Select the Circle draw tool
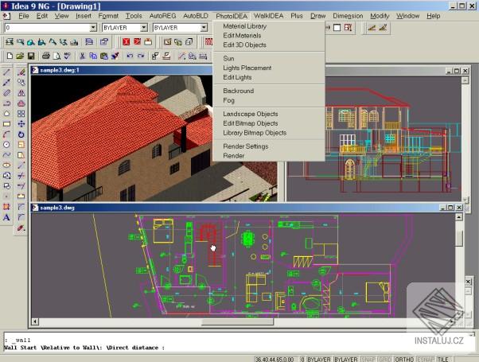This screenshot has height=362, width=479. coord(7,145)
